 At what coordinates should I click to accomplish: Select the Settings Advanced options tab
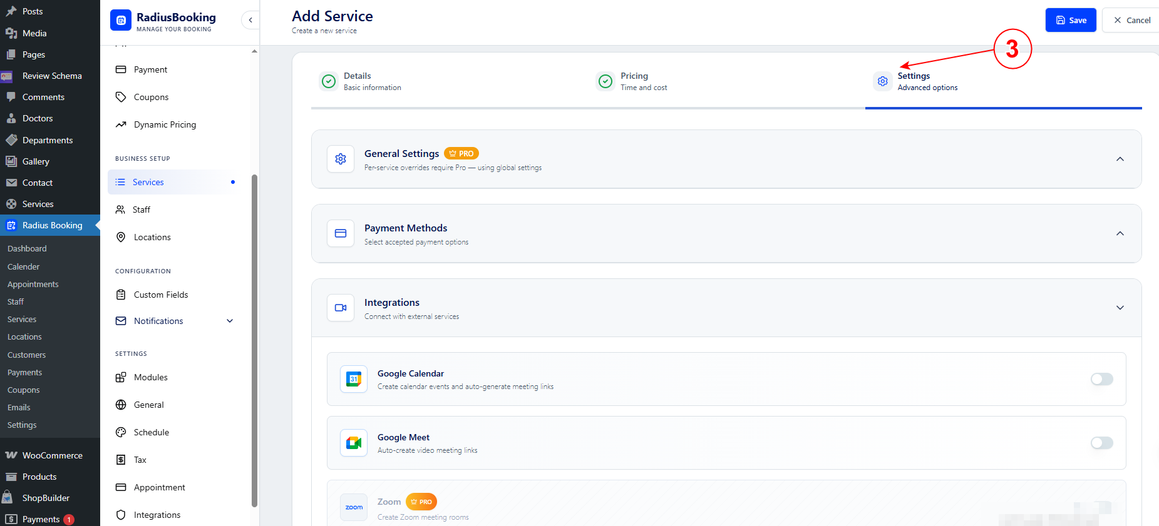tap(1004, 81)
